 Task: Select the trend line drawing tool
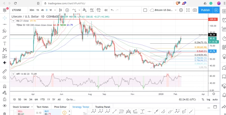pyautogui.click(x=4, y=24)
